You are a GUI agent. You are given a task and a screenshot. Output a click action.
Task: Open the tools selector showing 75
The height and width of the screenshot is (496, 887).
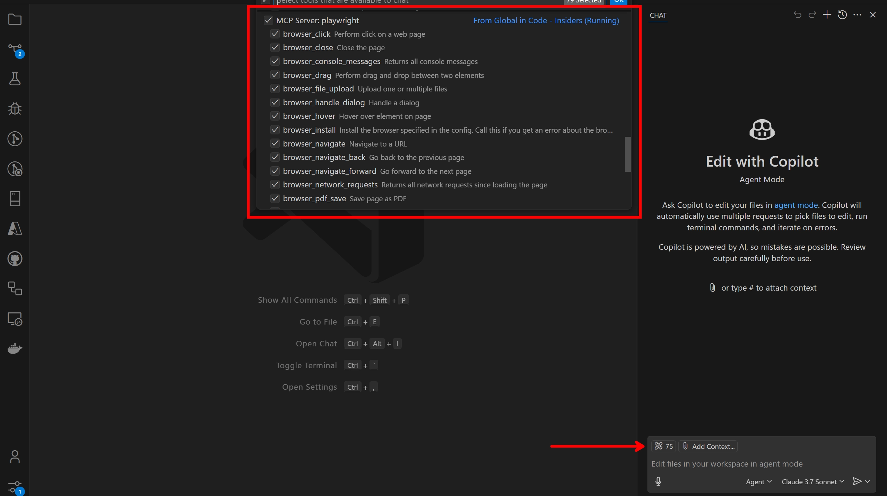click(x=663, y=446)
